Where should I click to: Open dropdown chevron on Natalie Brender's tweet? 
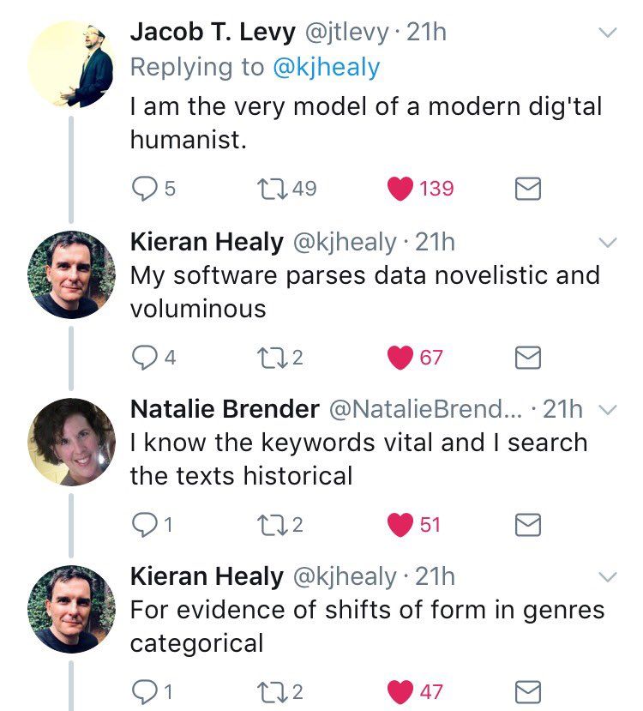(x=607, y=411)
